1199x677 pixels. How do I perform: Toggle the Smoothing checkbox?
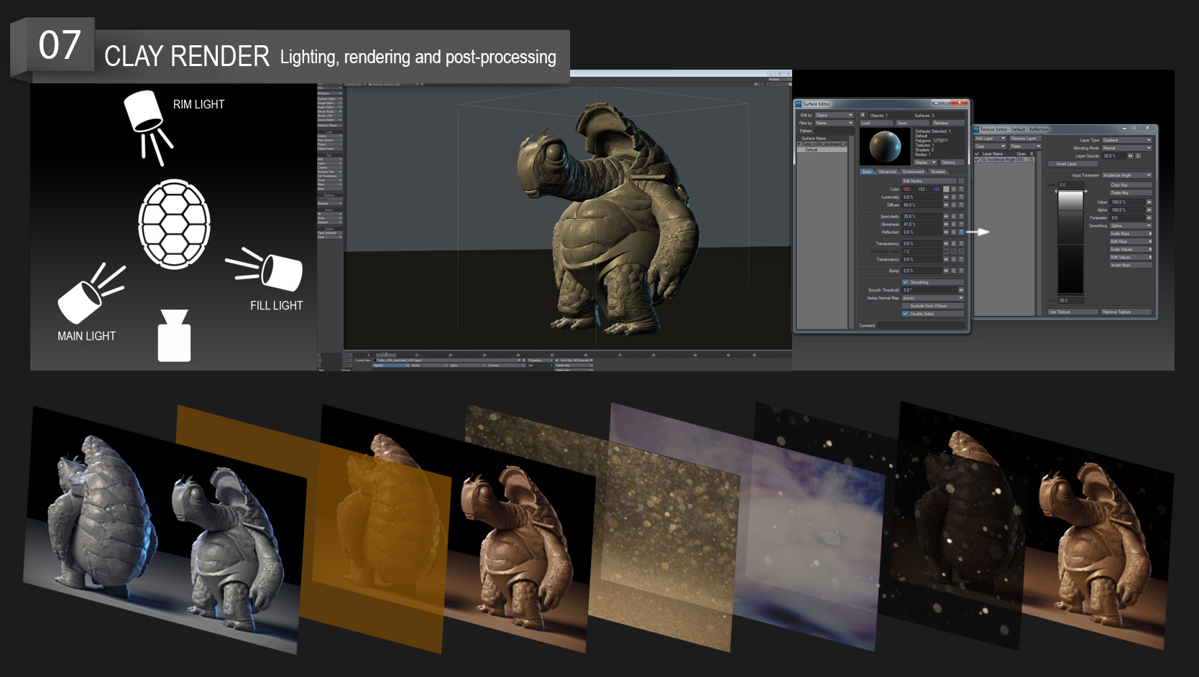point(906,282)
